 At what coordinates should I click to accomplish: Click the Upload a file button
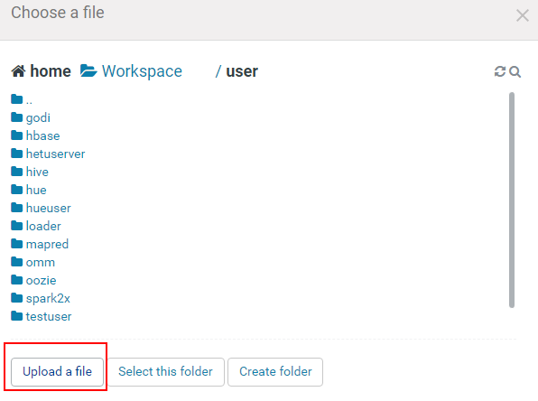(57, 372)
